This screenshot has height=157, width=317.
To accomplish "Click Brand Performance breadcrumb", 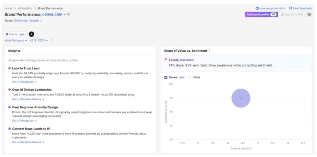I will (x=50, y=8).
